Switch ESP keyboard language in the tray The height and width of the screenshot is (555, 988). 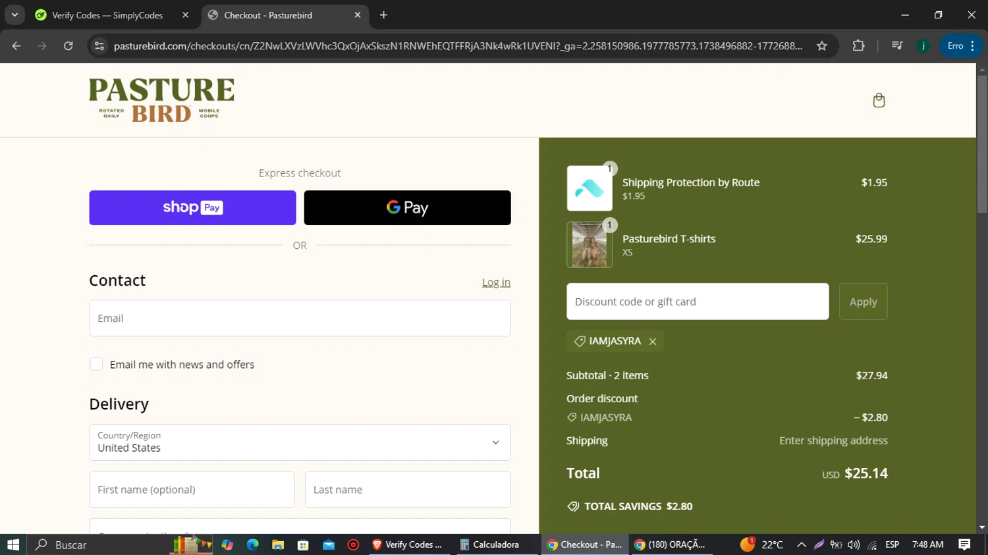[x=892, y=544]
